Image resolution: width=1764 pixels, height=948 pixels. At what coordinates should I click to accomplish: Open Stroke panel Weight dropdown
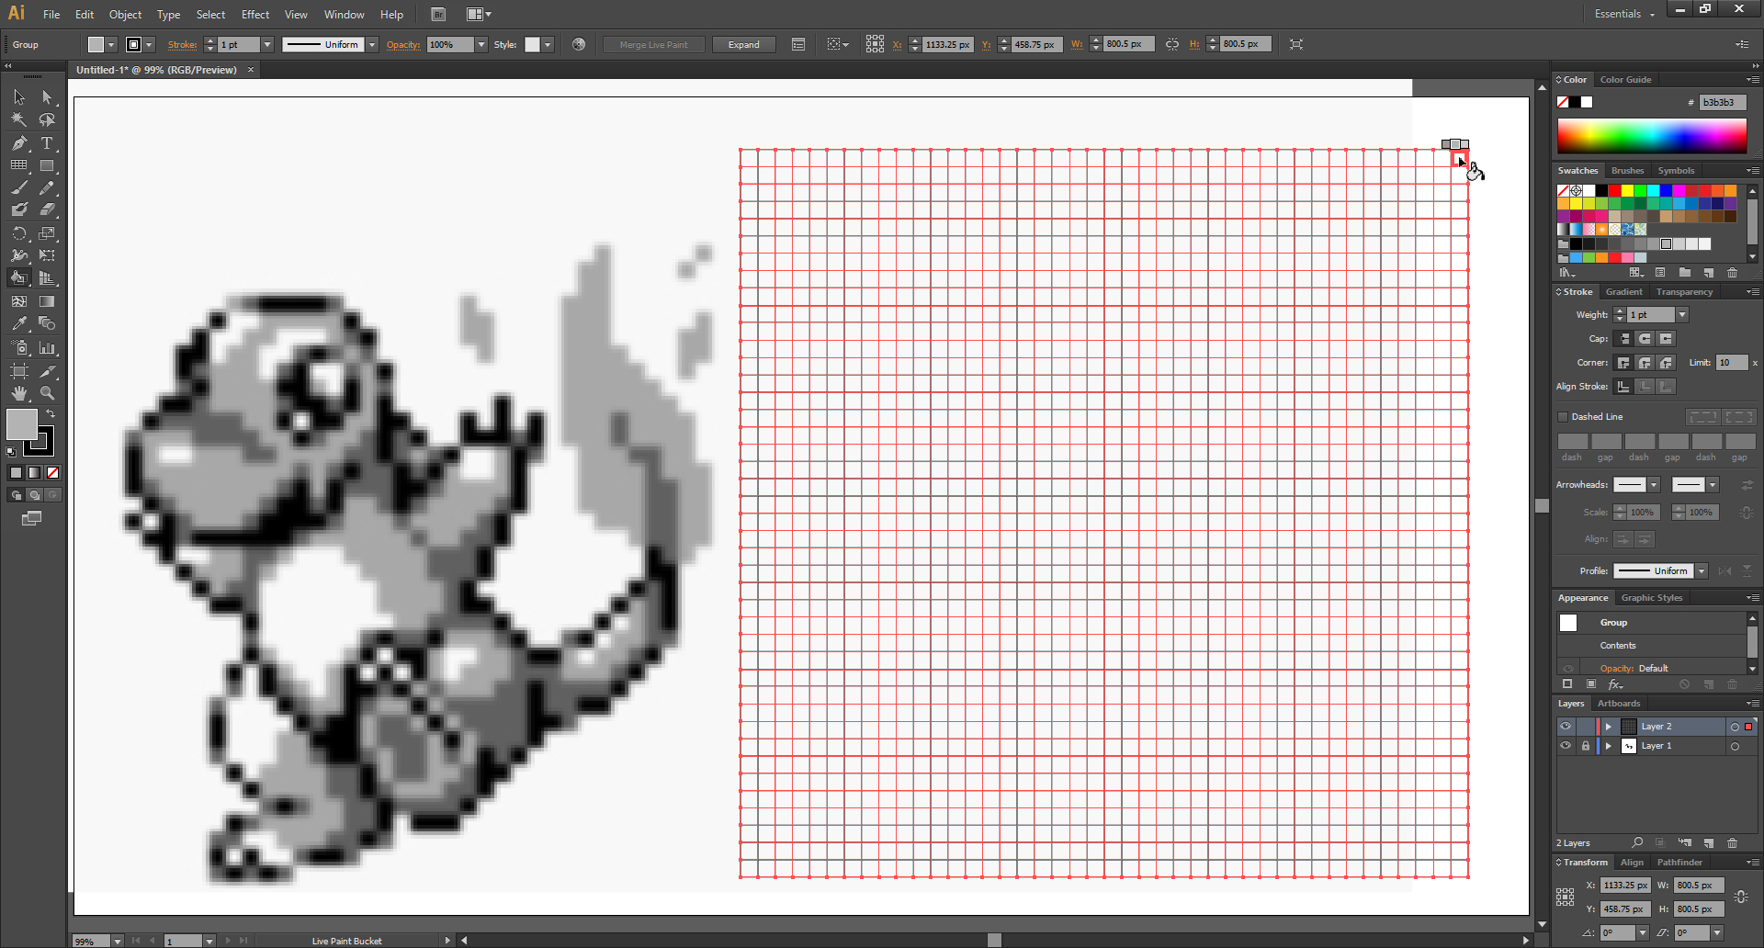(1682, 315)
